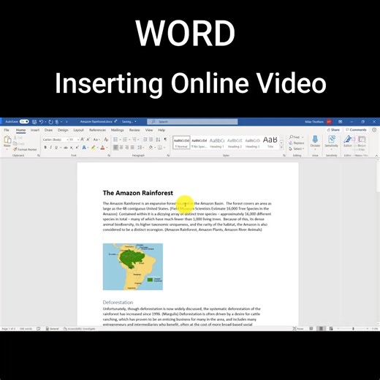This screenshot has width=380, height=380.
Task: Toggle Strikethrough formatting
Action: 65,148
